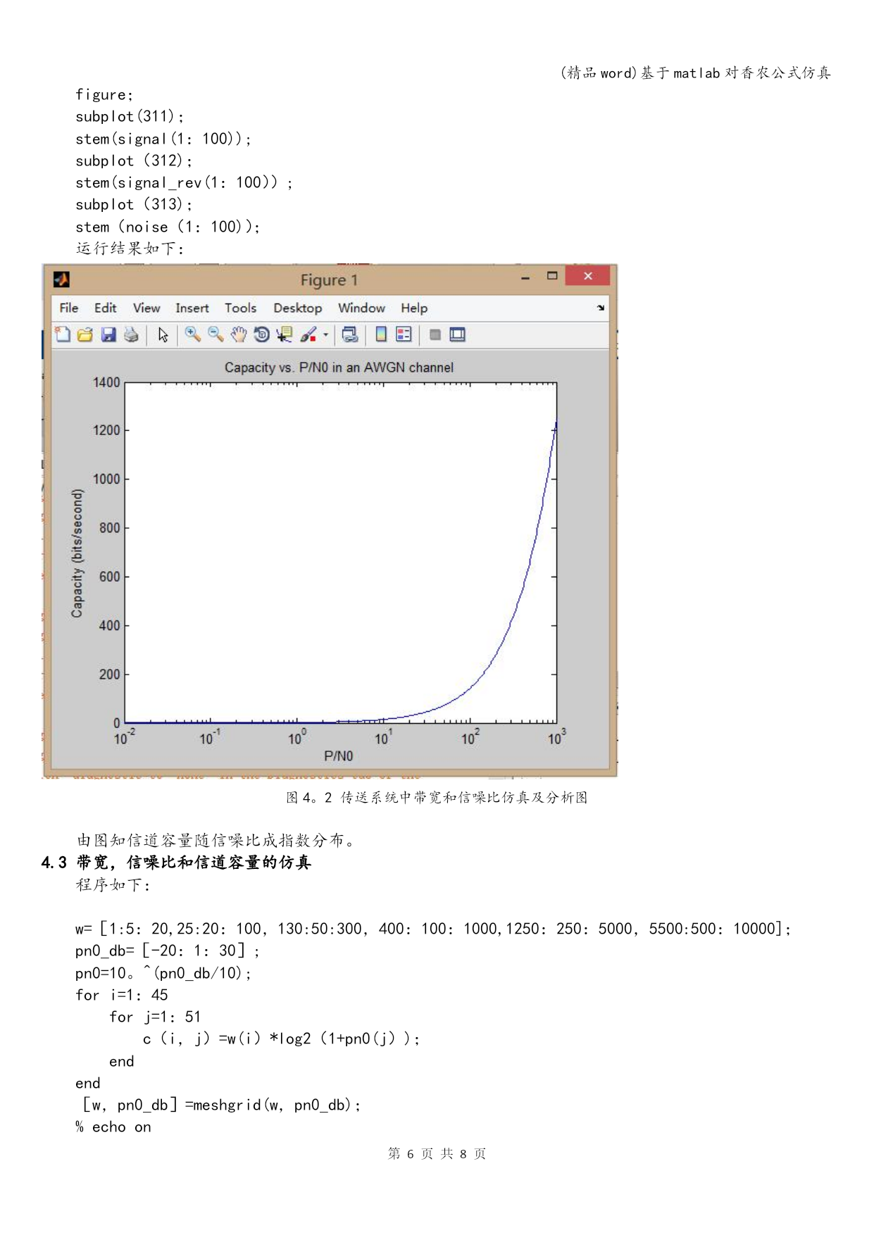
Task: Open the View menu
Action: (x=146, y=308)
